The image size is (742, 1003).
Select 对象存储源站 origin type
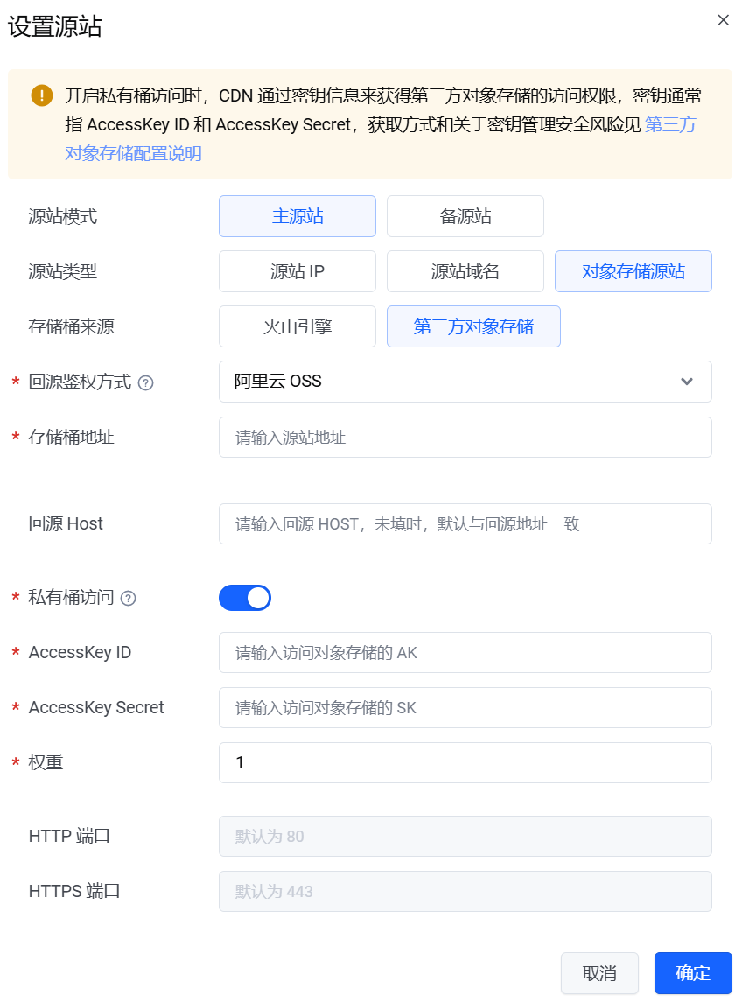coord(633,271)
